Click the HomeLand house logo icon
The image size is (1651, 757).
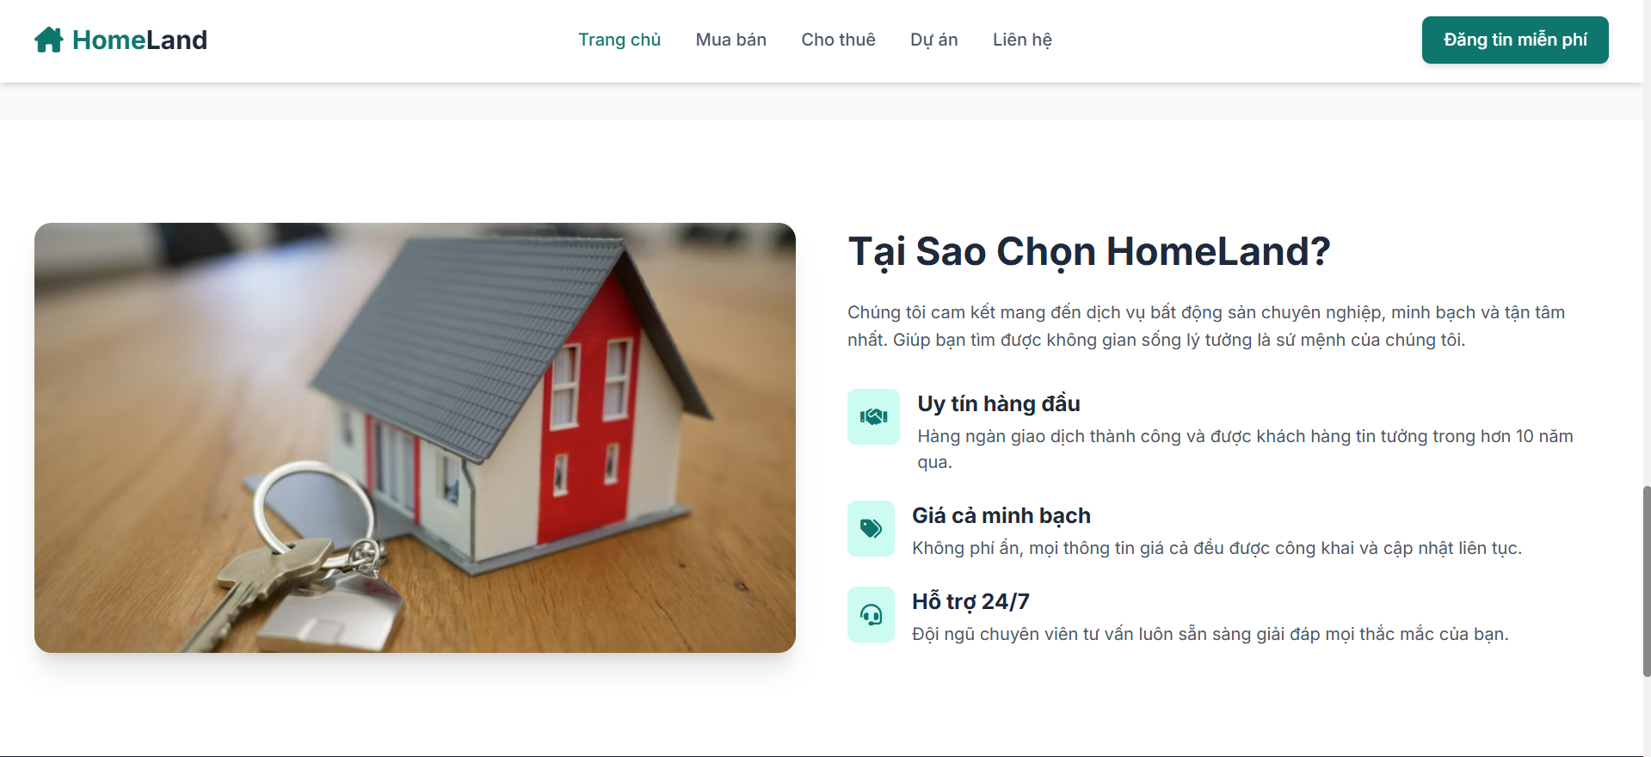49,40
